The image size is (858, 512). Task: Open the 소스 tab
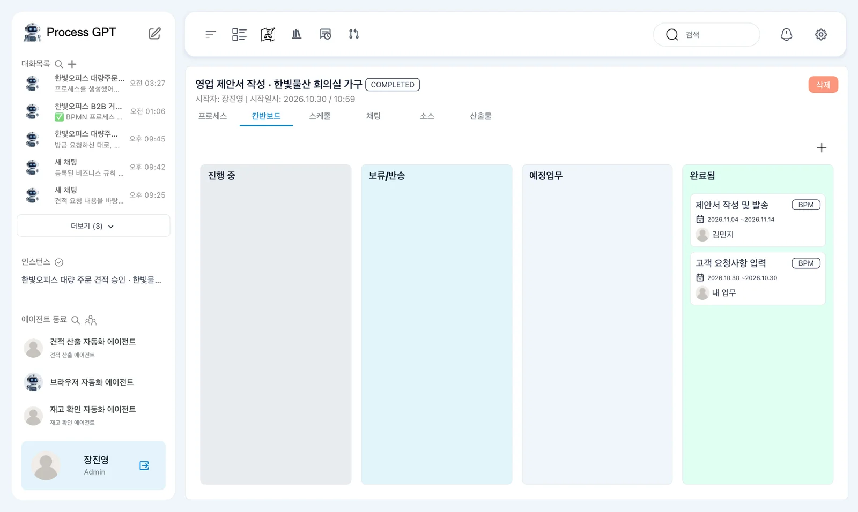[x=427, y=116]
